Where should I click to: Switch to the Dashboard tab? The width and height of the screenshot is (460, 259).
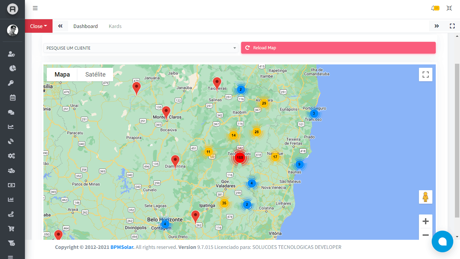86,26
